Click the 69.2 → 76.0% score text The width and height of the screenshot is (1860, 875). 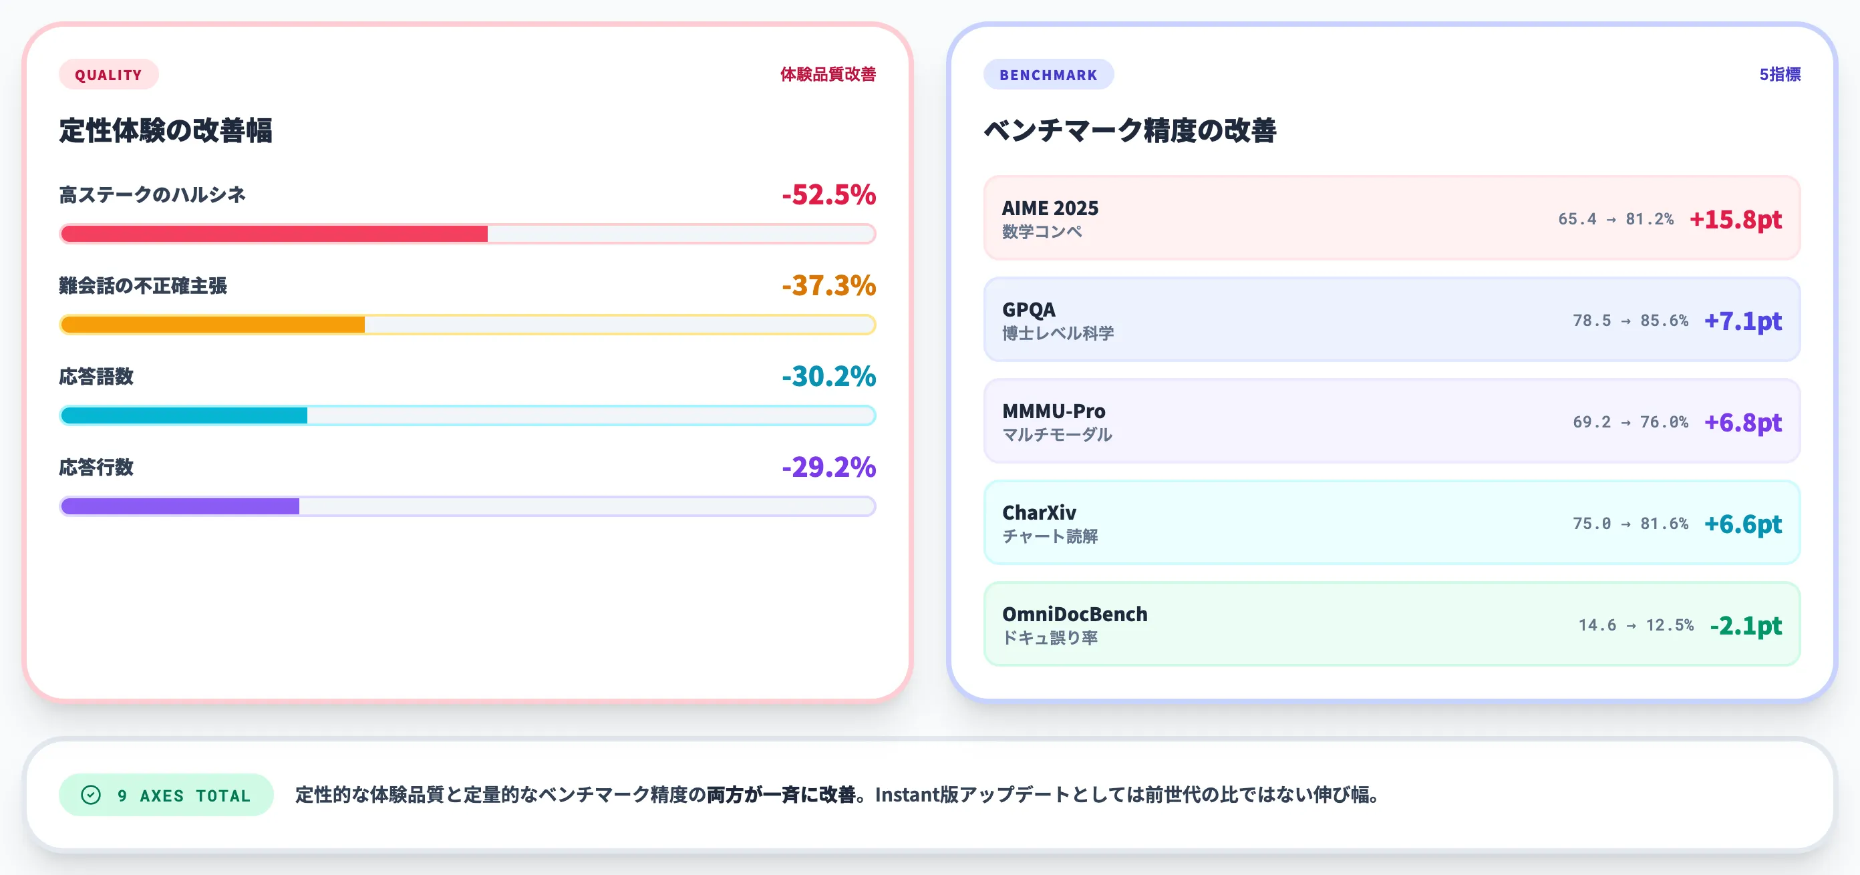point(1630,422)
